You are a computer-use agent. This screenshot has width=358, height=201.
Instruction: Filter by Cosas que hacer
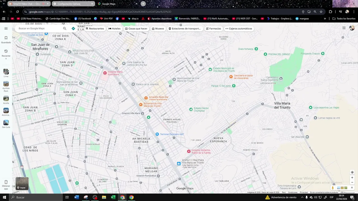click(x=136, y=28)
